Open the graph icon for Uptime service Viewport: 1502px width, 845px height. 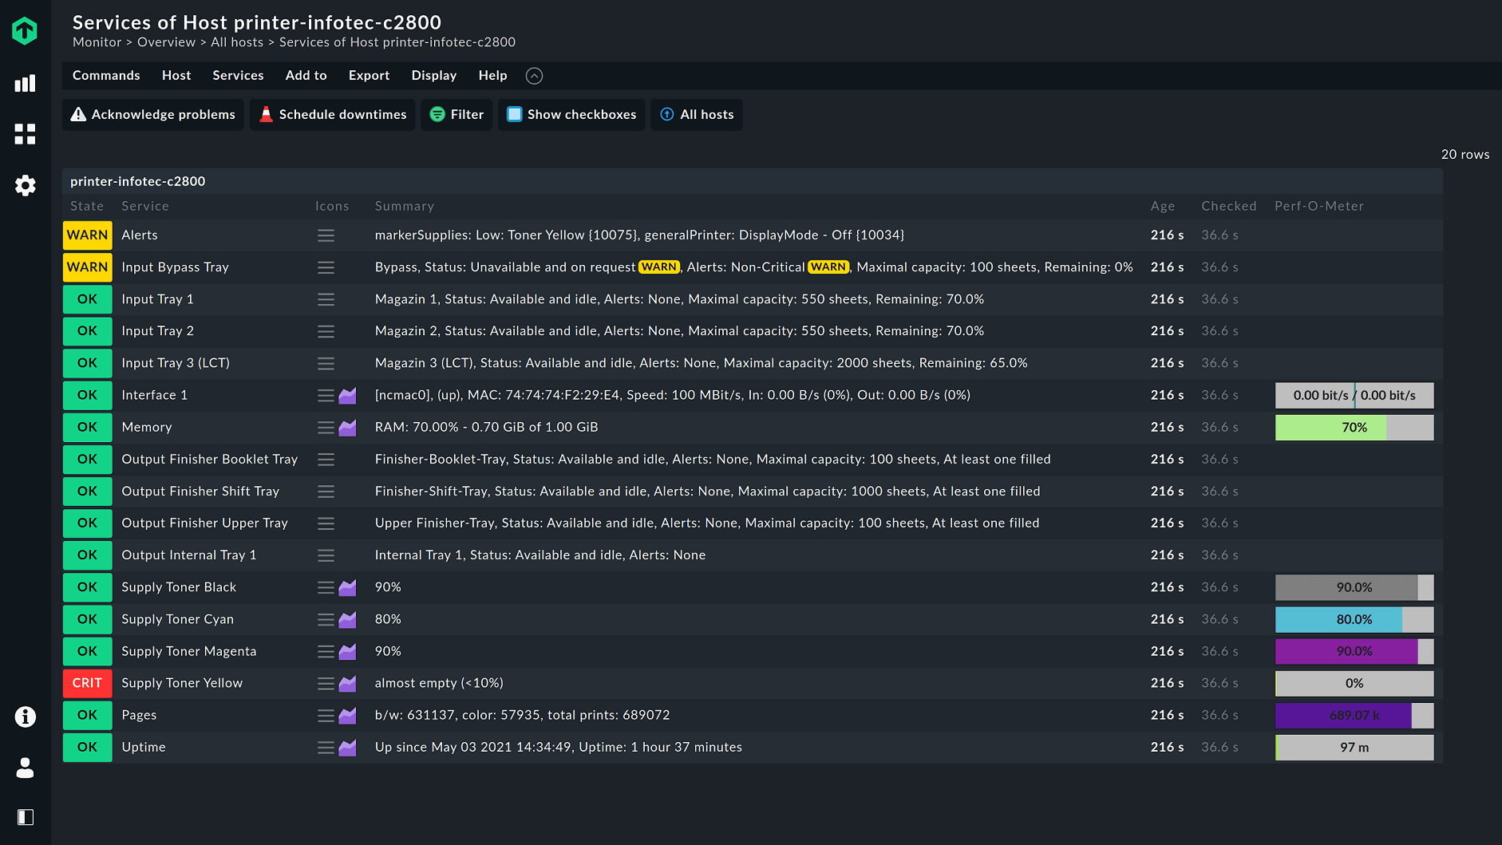pyautogui.click(x=347, y=748)
